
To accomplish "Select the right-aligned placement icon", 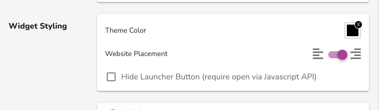I will click(x=355, y=54).
